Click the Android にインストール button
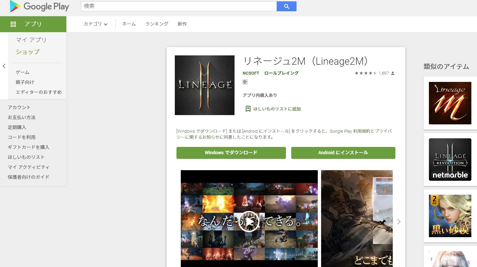477x267 pixels. [x=343, y=153]
